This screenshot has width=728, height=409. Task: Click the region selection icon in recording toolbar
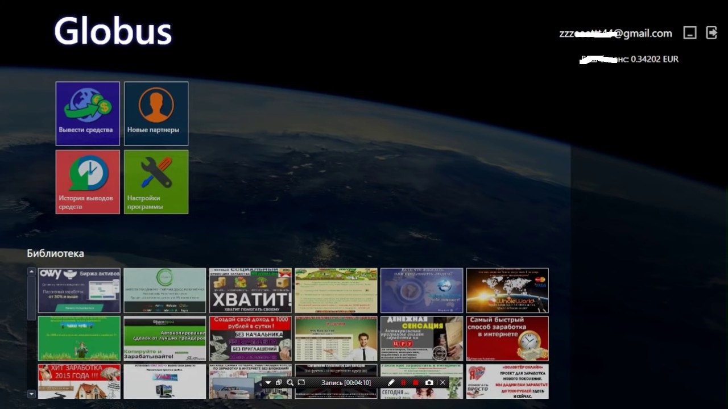(301, 383)
